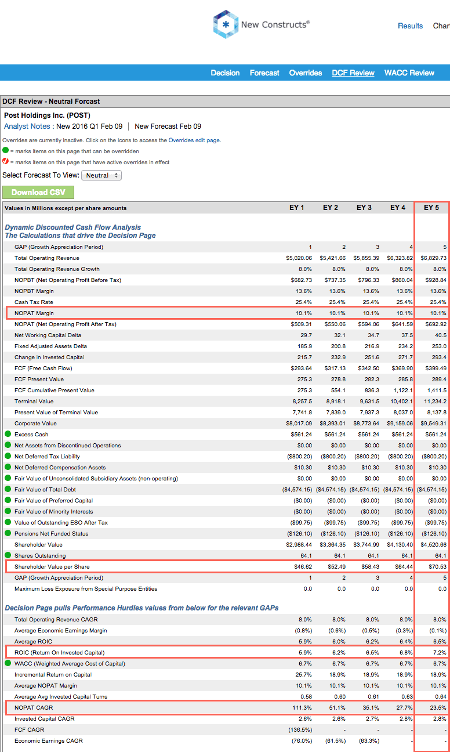This screenshot has width=450, height=752.
Task: Click the Terminal Value row label
Action: click(x=34, y=401)
